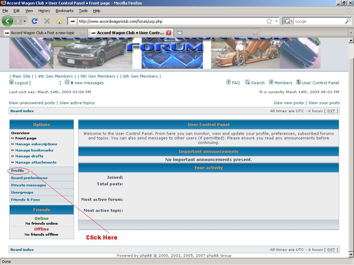354x265 pixels.
Task: Open the back/forward history dropdown arrow
Action: 25,21
